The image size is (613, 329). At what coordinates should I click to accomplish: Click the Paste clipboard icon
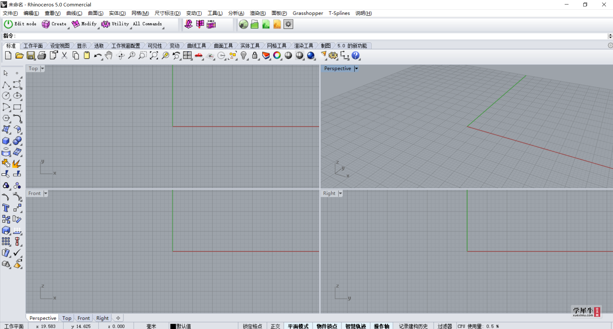(87, 56)
